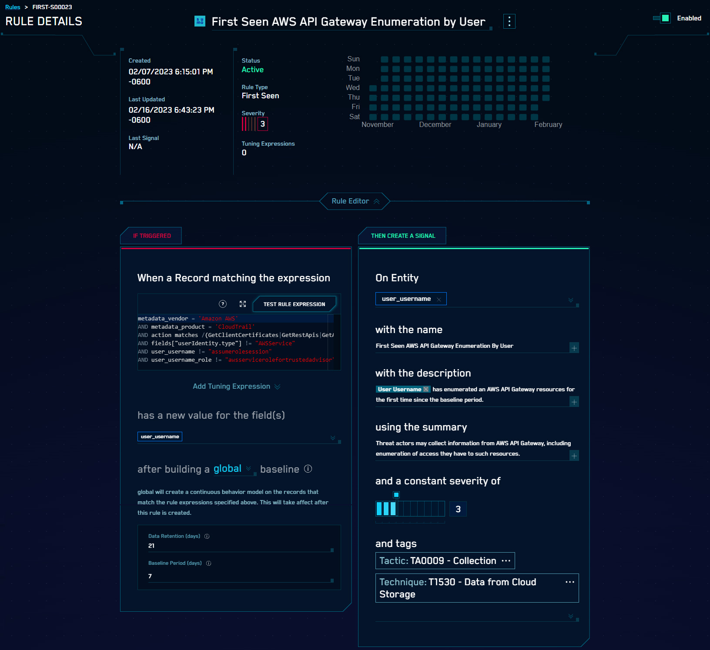Click the rule severity indicator bars in details
710x650 pixels.
click(x=249, y=124)
